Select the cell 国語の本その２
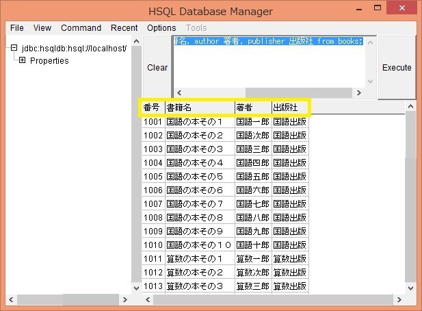422x311 pixels. click(200, 135)
